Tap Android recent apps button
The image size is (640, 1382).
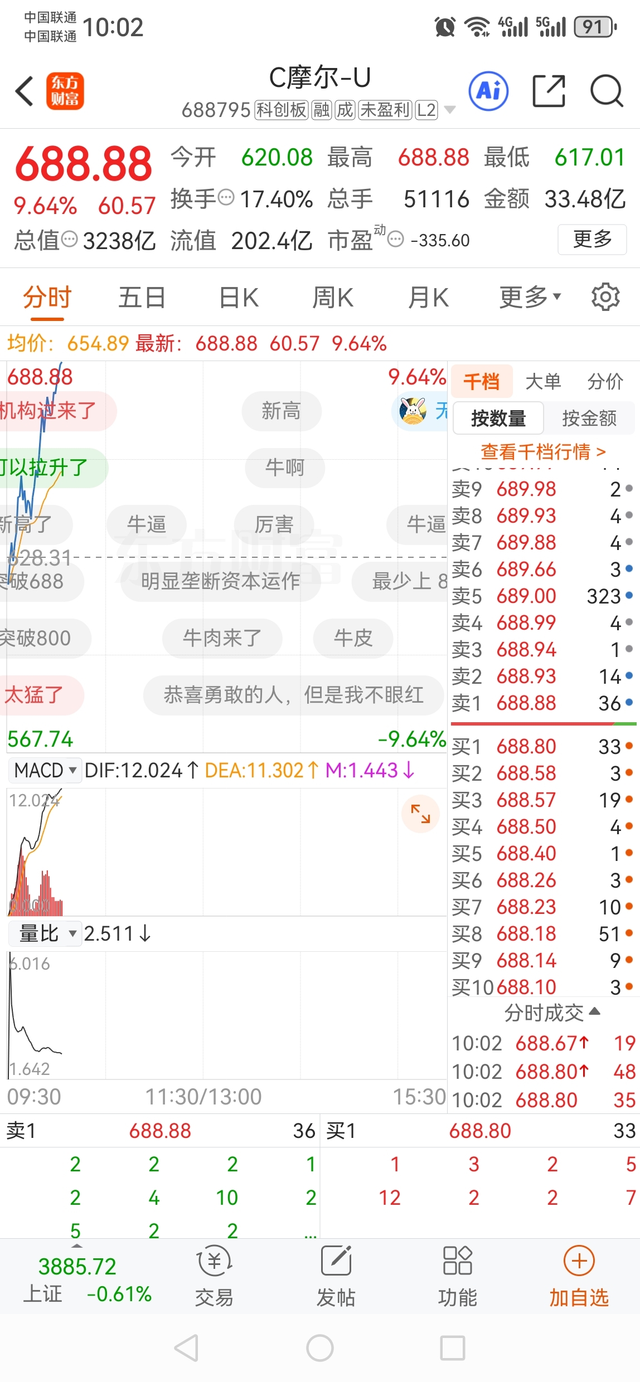pos(453,1349)
